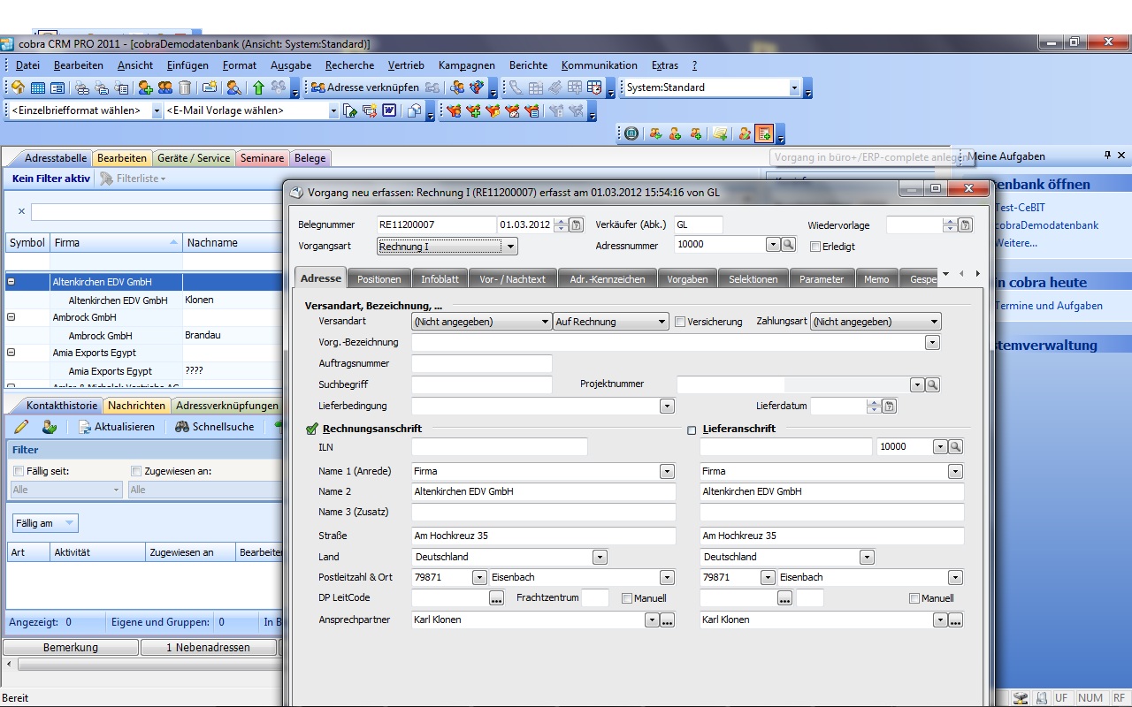Enable the Versicherung checkbox
The width and height of the screenshot is (1132, 707).
click(x=680, y=322)
